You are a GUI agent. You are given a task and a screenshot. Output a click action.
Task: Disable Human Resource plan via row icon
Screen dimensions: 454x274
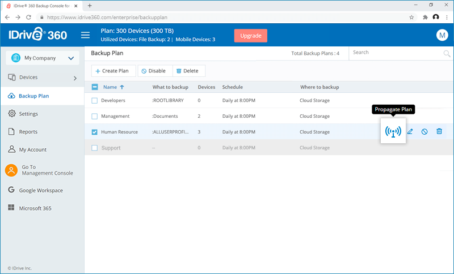coord(424,132)
